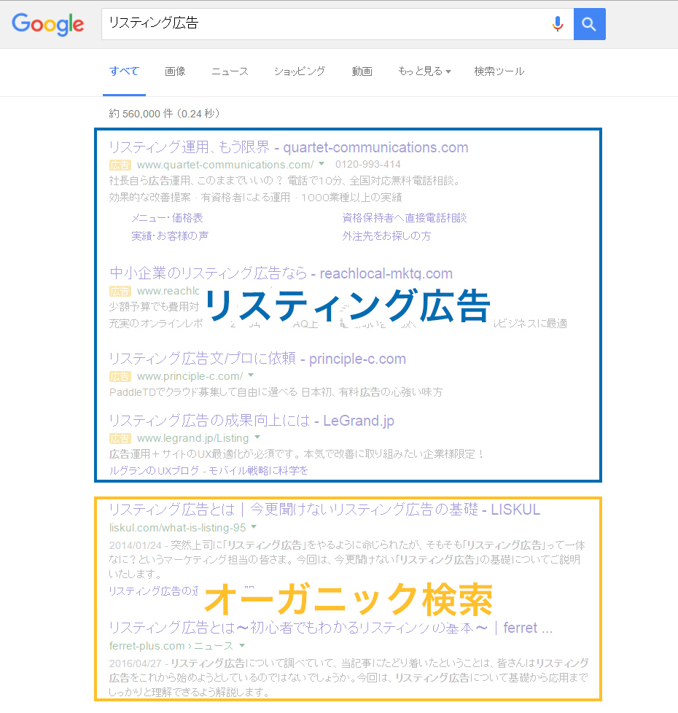Click the 広告 badge on the reachlocal ad

click(x=120, y=291)
